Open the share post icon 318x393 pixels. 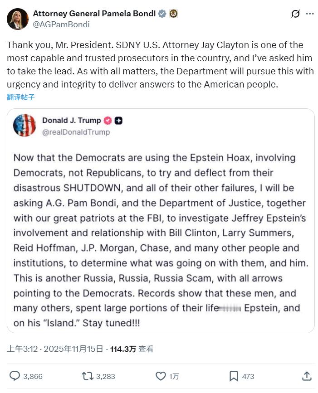click(307, 376)
